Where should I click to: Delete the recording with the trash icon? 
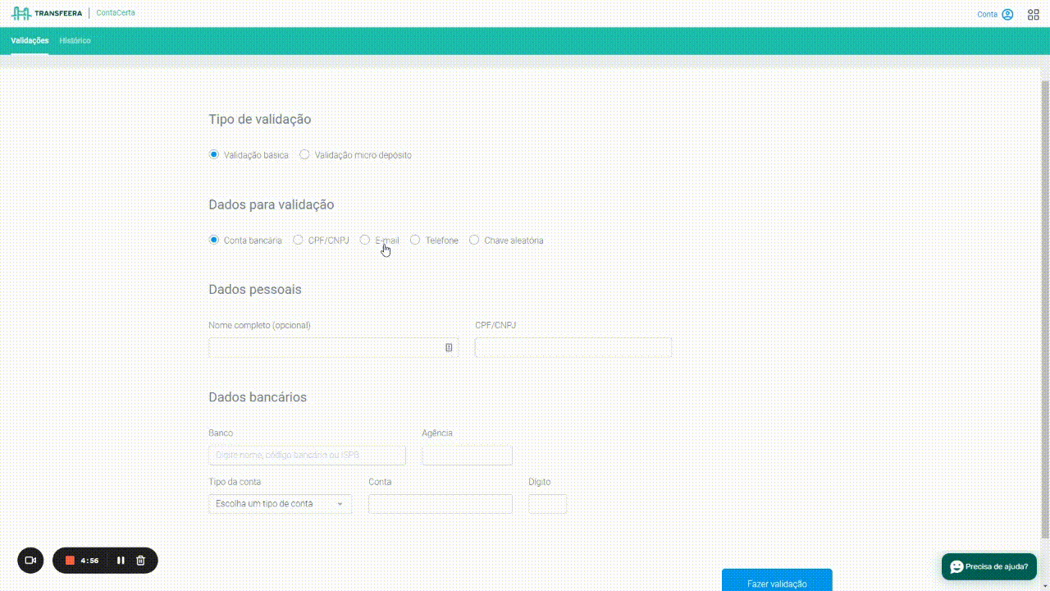pyautogui.click(x=140, y=560)
